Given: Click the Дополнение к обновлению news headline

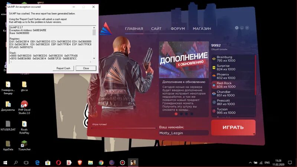Looking at the screenshot, I should [x=184, y=82].
